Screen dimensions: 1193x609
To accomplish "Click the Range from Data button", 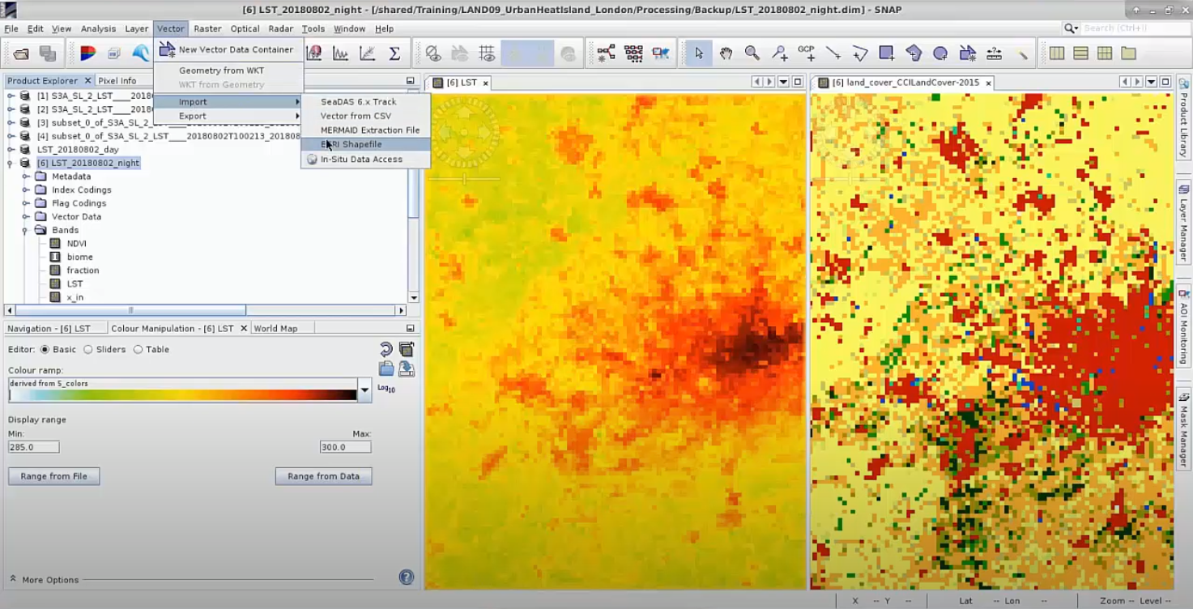I will tap(323, 476).
